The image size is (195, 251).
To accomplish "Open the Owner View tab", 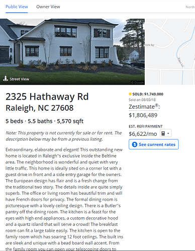I will tap(48, 7).
